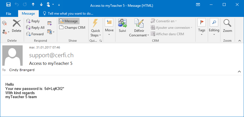Click the Save icon in title bar

[8, 5]
